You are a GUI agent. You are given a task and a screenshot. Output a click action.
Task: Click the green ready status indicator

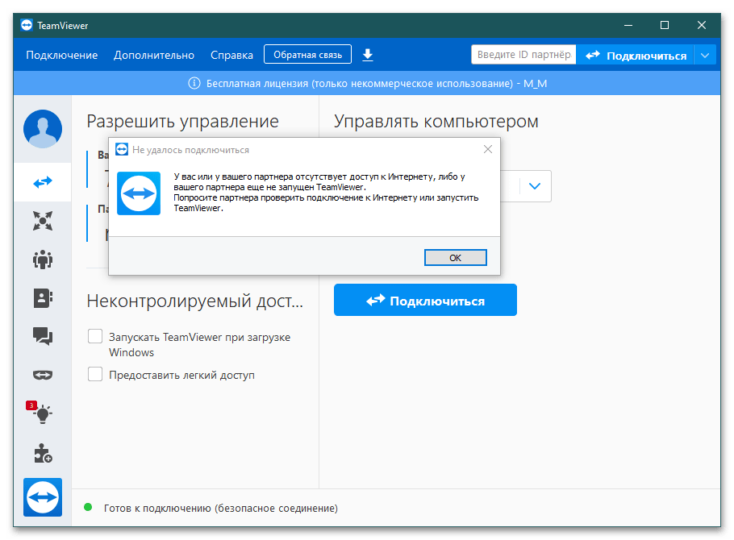click(88, 507)
